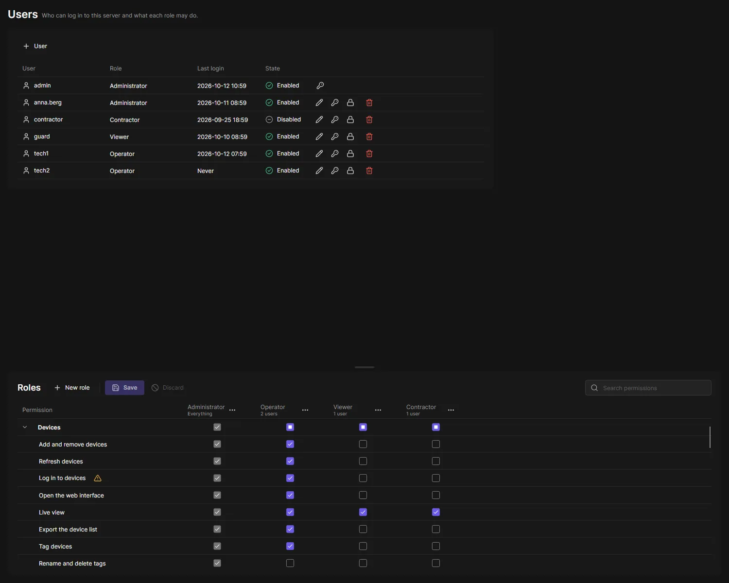This screenshot has height=583, width=729.
Task: Toggle the Operator Devices group checkbox
Action: 290,427
